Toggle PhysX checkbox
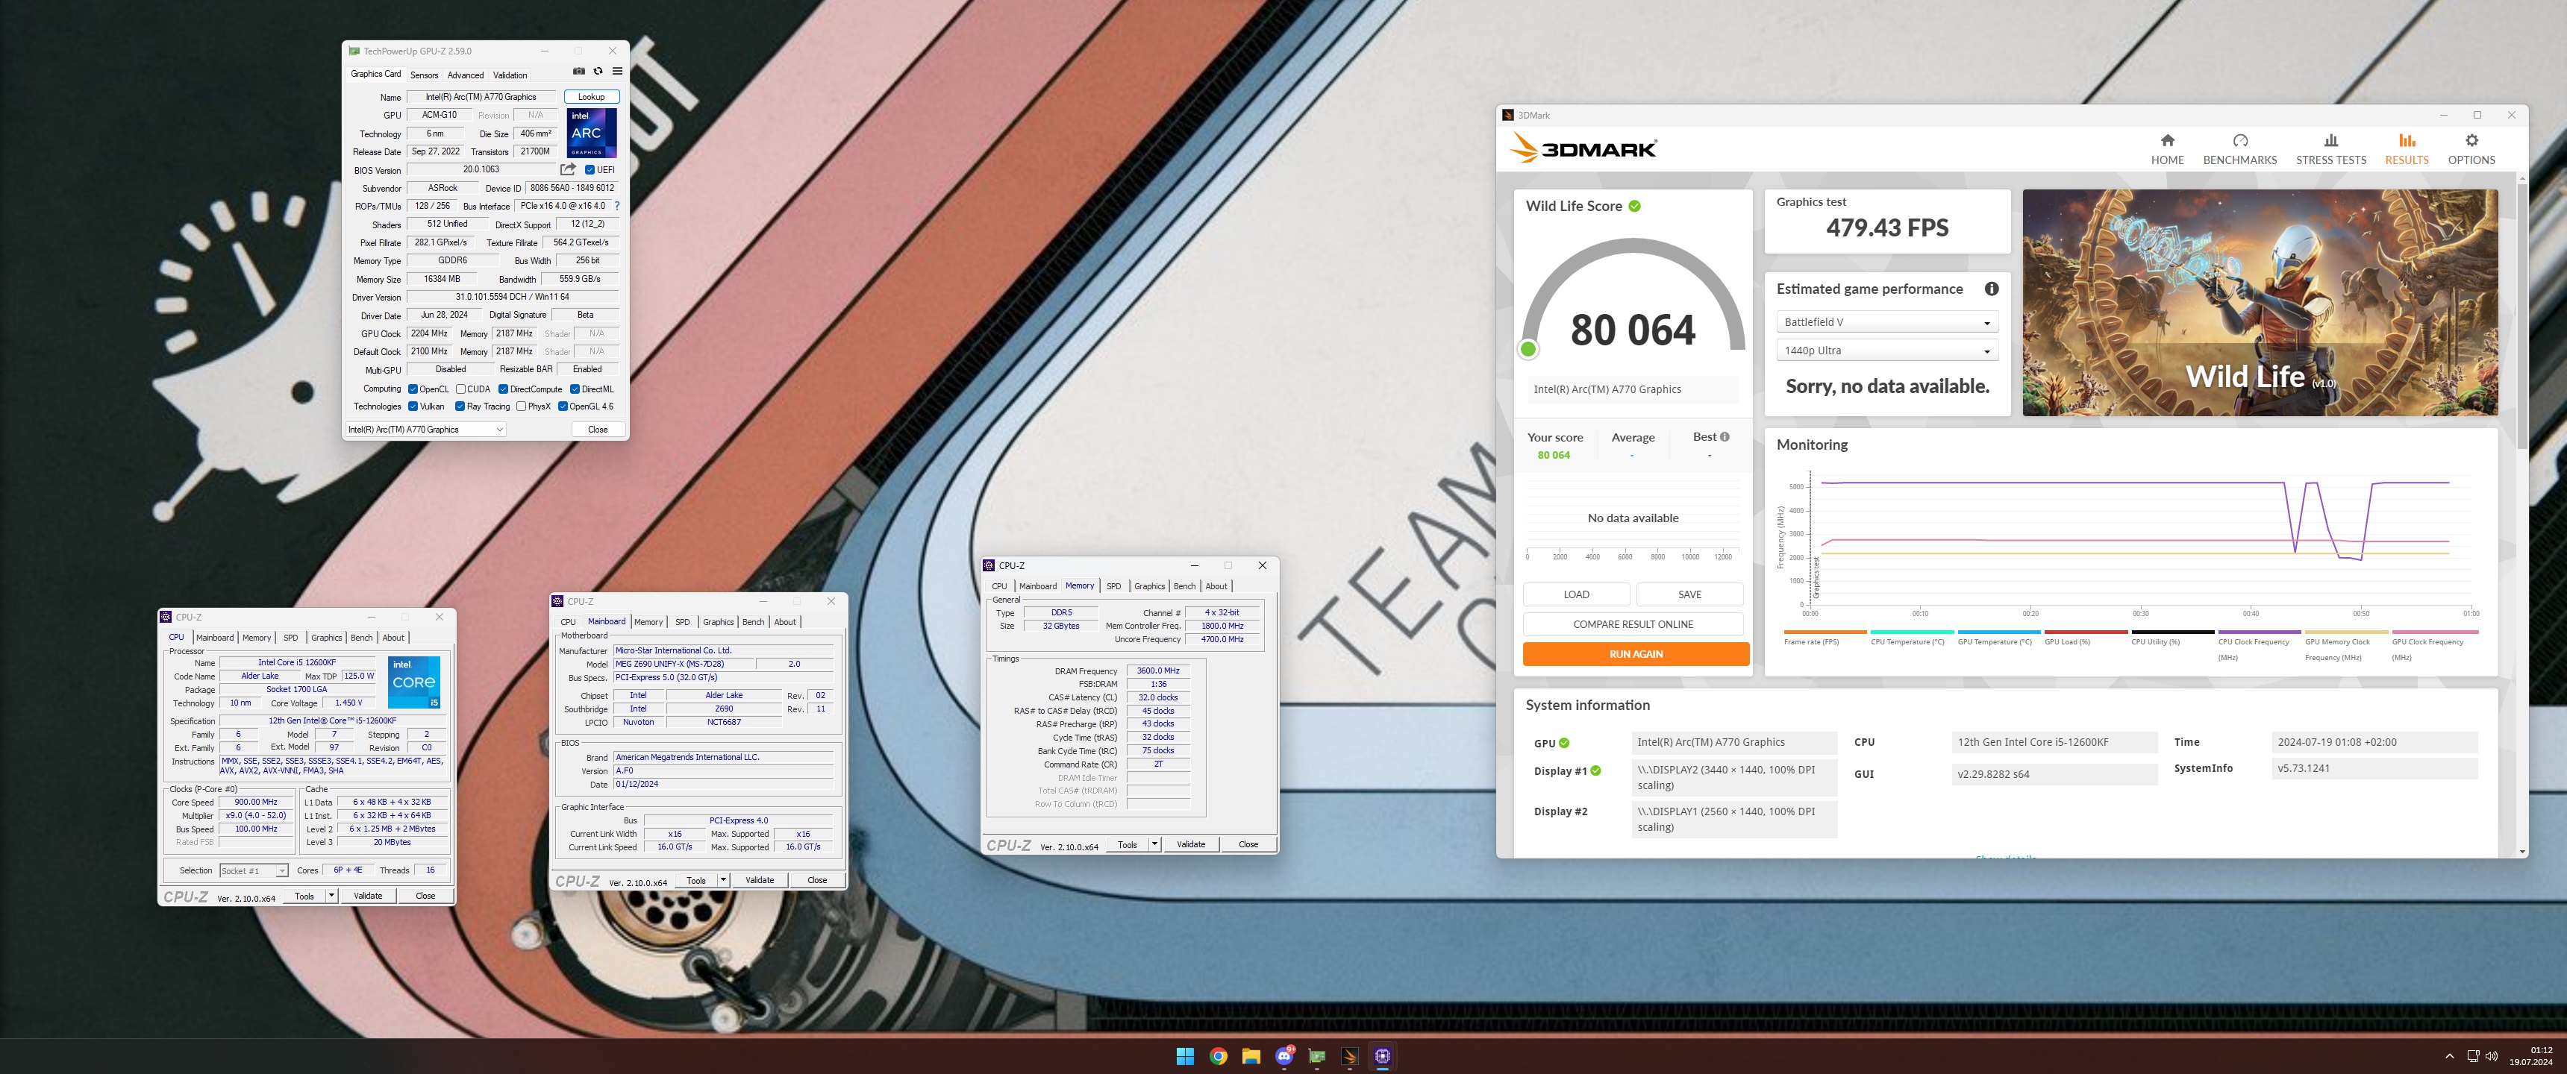 (x=521, y=406)
